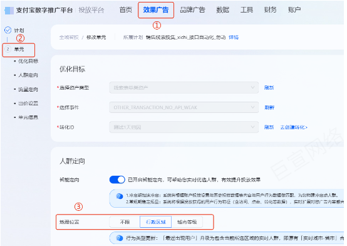Jump to 人群定向 section in sidebar

(28, 75)
